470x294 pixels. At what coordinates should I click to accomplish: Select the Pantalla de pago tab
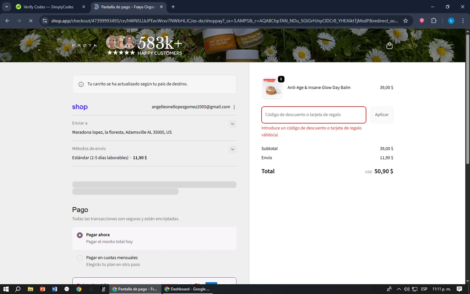tap(128, 7)
